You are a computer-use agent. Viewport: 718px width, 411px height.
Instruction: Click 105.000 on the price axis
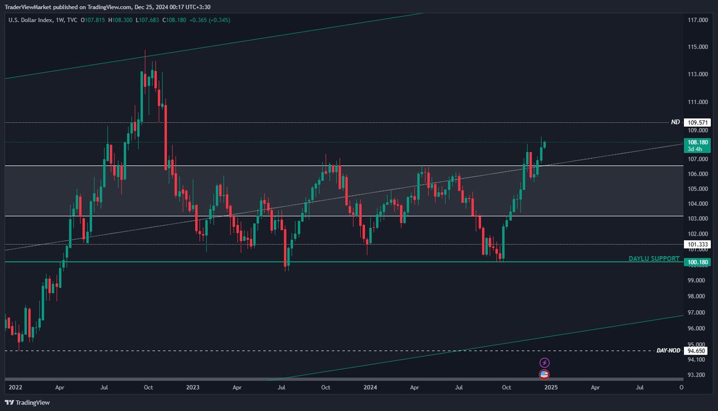tap(698, 189)
